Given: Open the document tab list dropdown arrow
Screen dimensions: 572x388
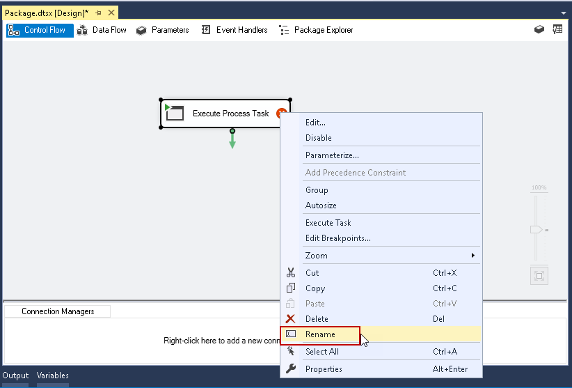Looking at the screenshot, I should (563, 13).
